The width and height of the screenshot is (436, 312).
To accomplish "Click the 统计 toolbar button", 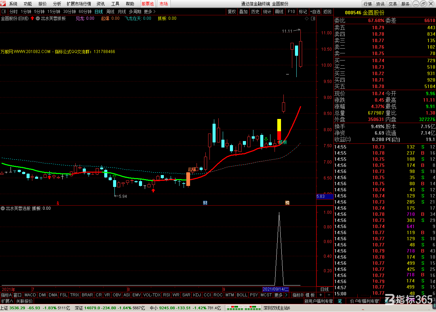I will [x=267, y=12].
